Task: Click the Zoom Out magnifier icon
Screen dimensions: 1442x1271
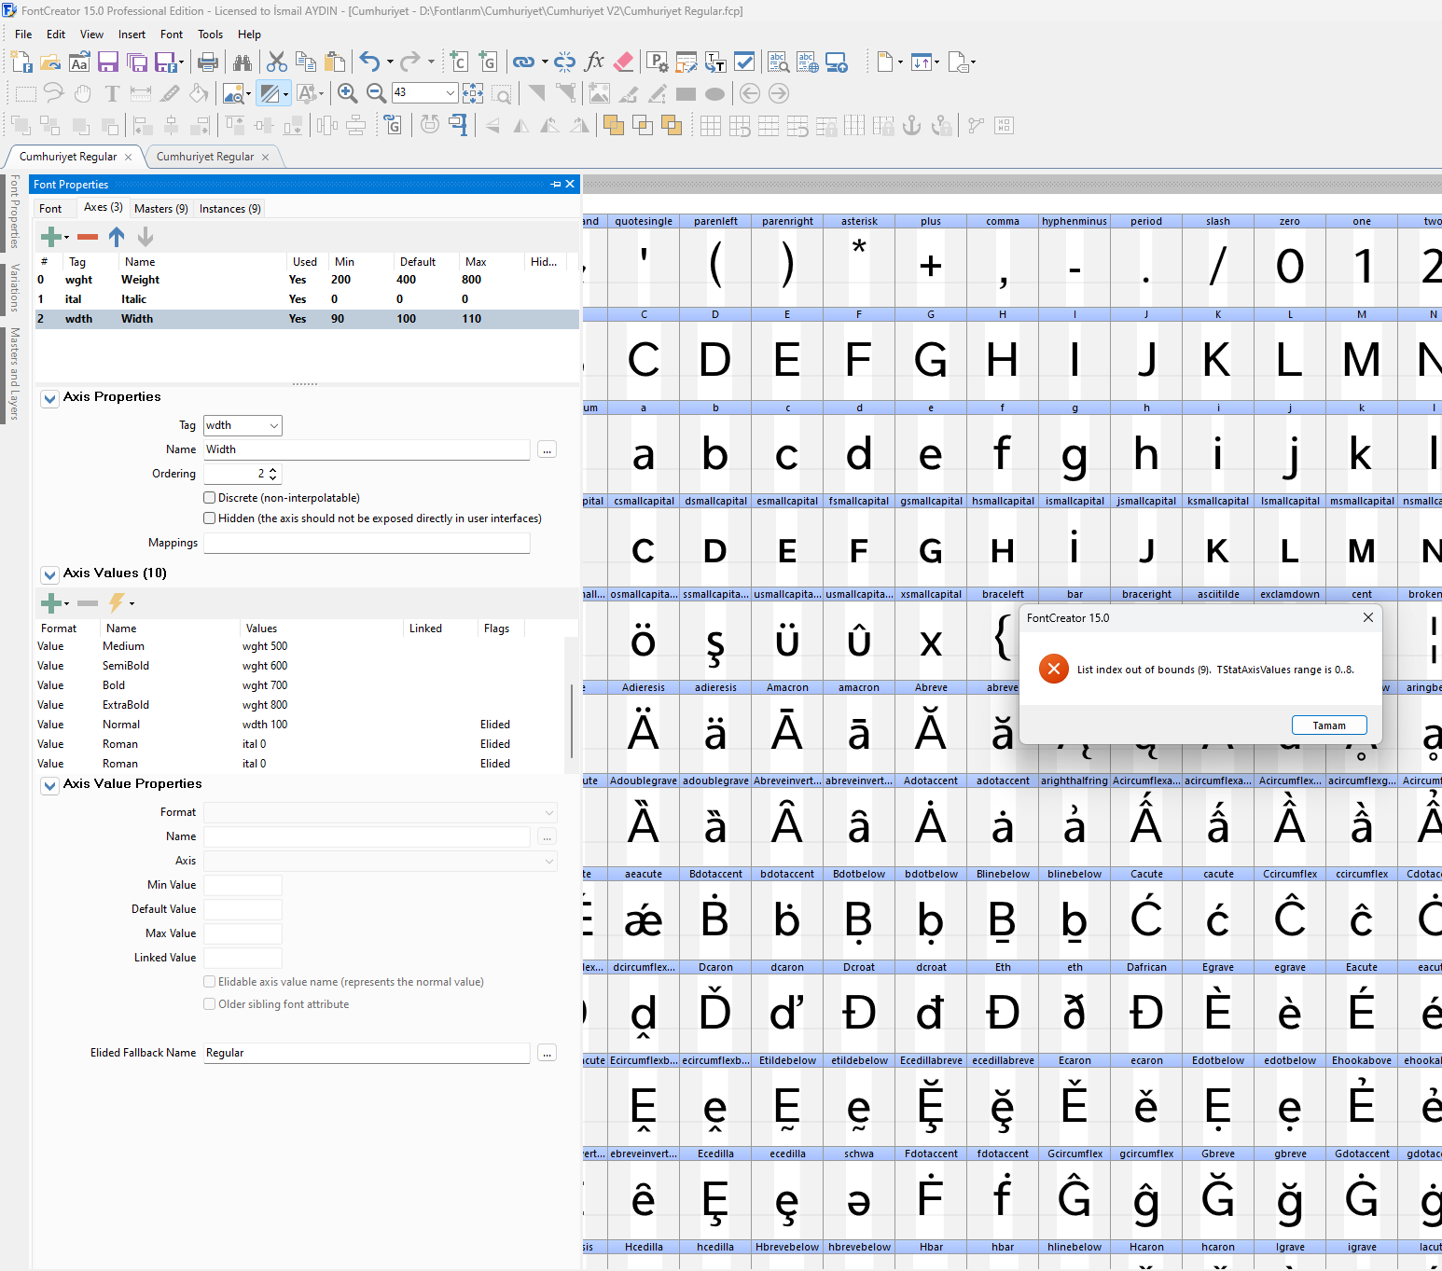Action: pyautogui.click(x=376, y=93)
